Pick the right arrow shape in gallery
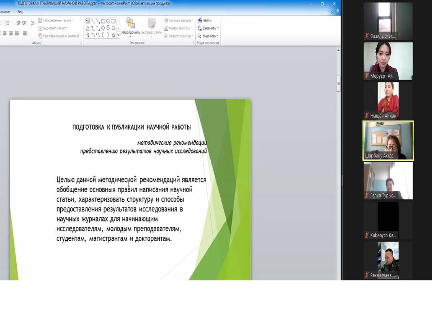 tap(103, 28)
